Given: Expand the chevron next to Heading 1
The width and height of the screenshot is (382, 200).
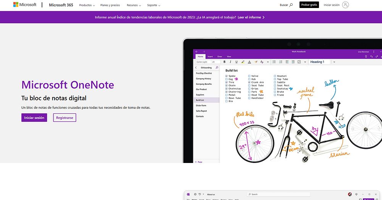Looking at the screenshot, I should (334, 62).
